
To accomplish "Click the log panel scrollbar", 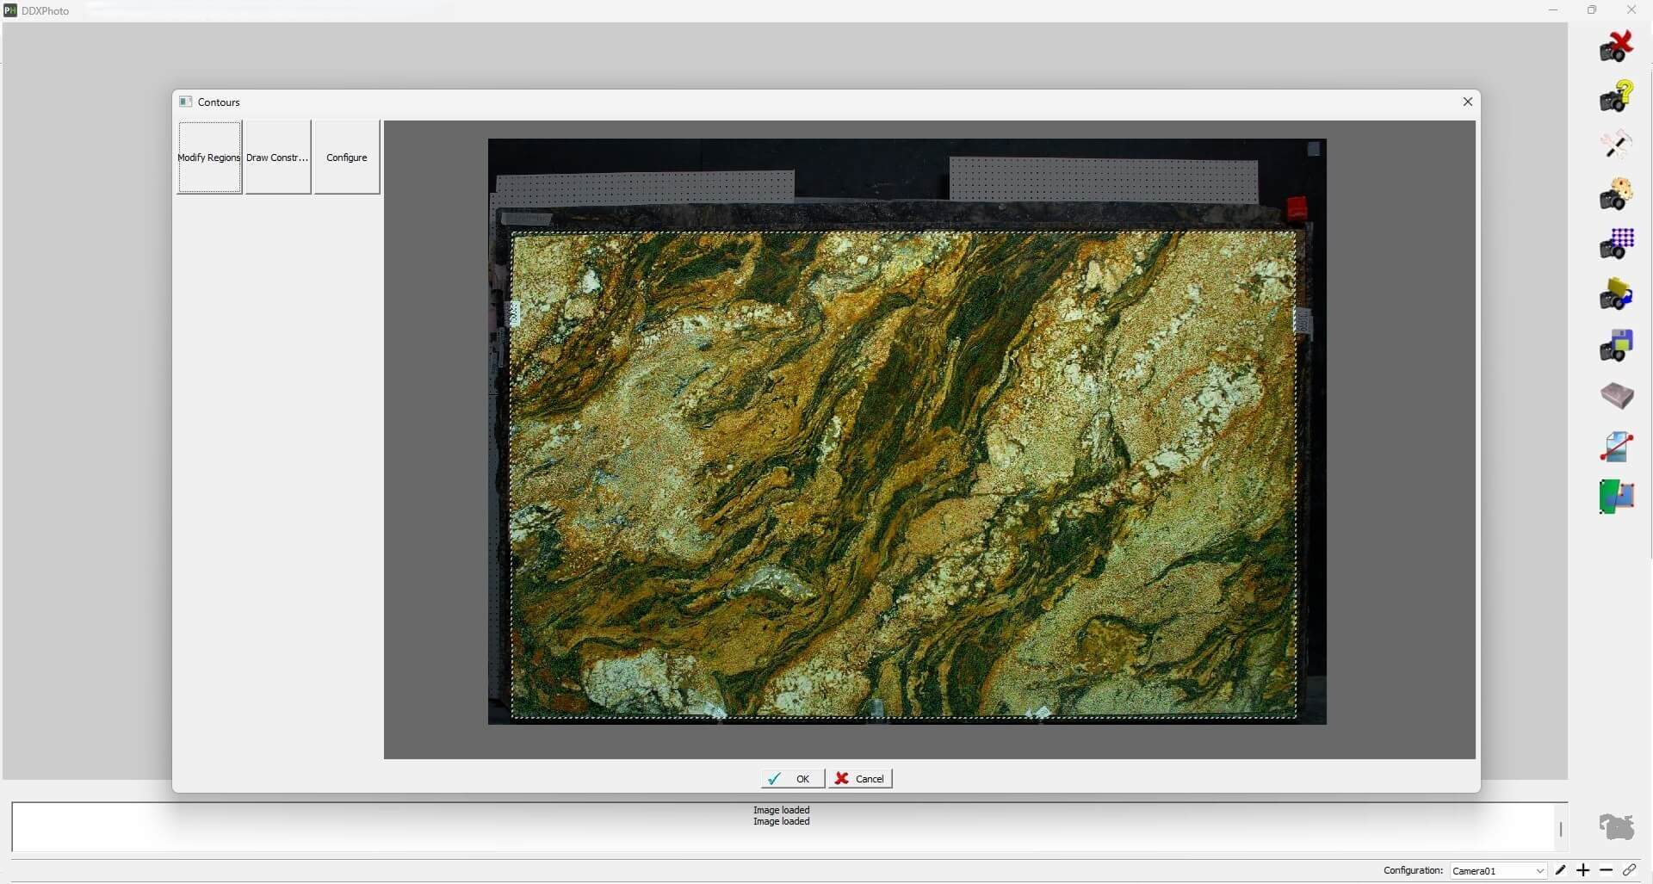I will tap(1560, 828).
